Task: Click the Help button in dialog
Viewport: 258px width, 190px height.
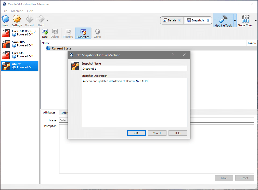Action: [x=178, y=133]
